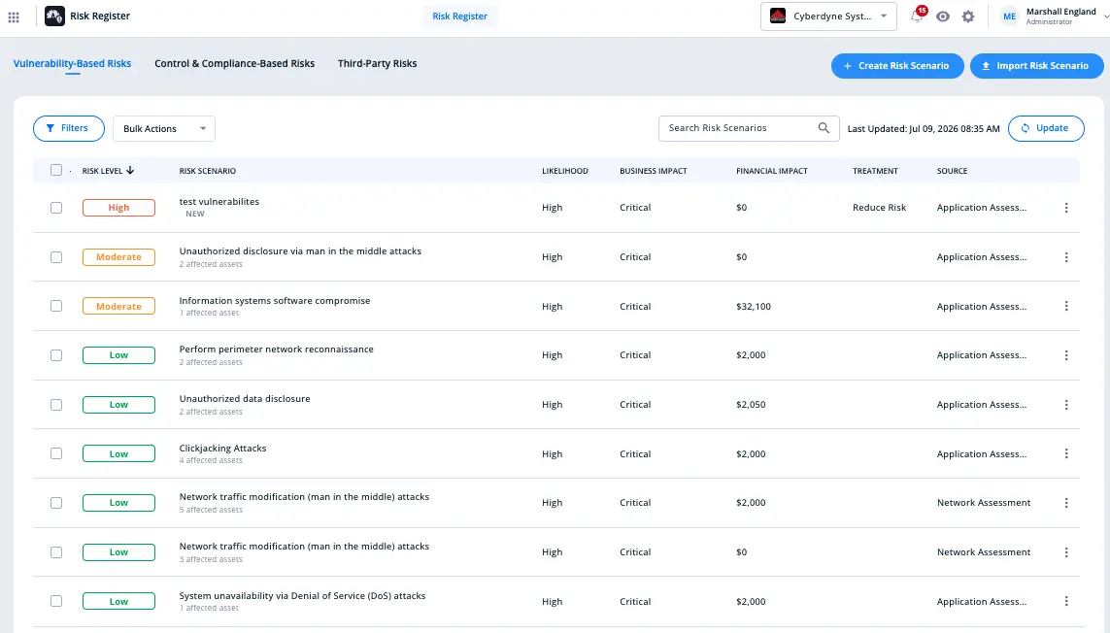Open row menu for Perform perimeter network reconnaissance
1110x633 pixels.
click(x=1066, y=355)
